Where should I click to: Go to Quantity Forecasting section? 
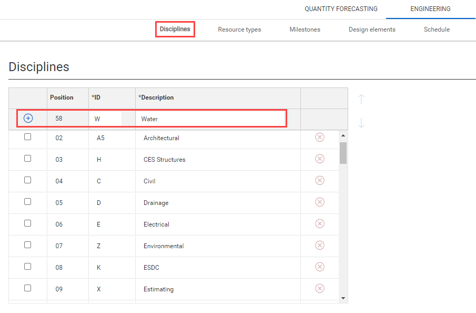(341, 9)
